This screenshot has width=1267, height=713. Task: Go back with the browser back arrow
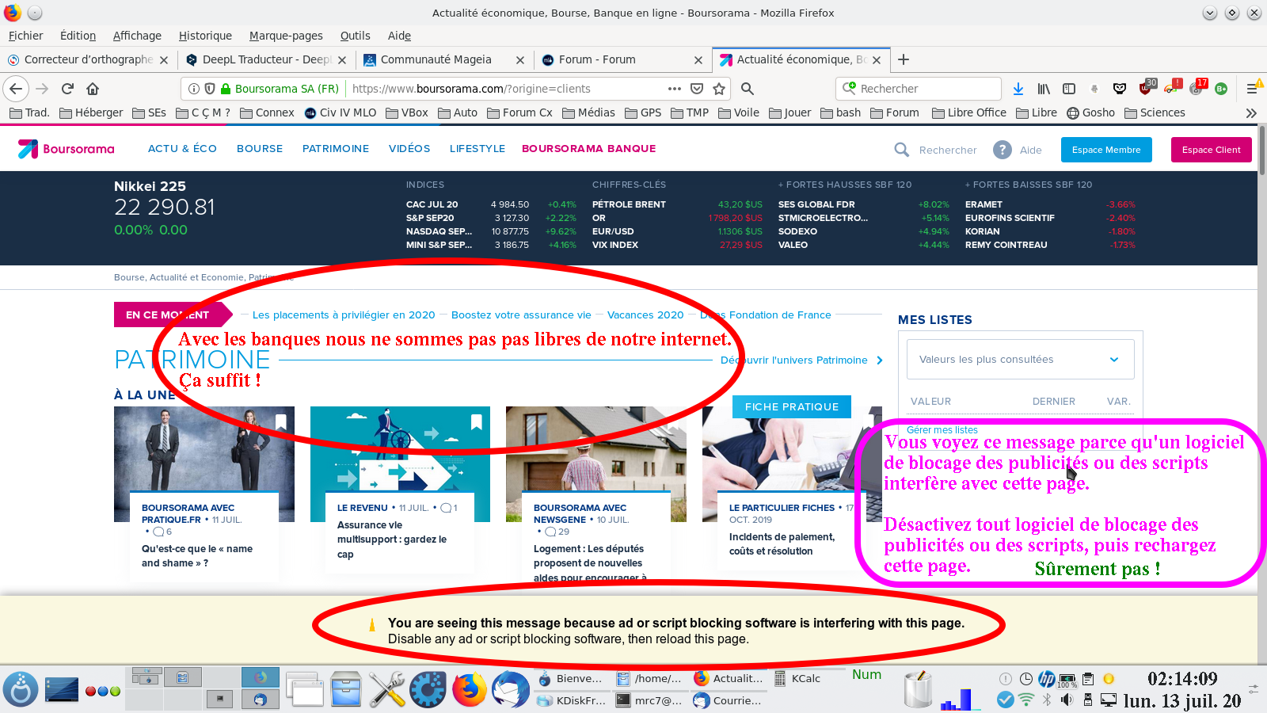[17, 89]
